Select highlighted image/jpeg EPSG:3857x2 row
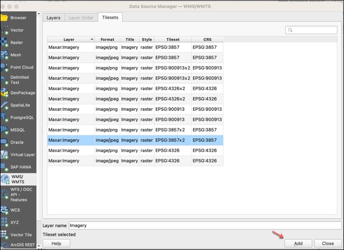Screen dimensions: 344x250 (135, 140)
